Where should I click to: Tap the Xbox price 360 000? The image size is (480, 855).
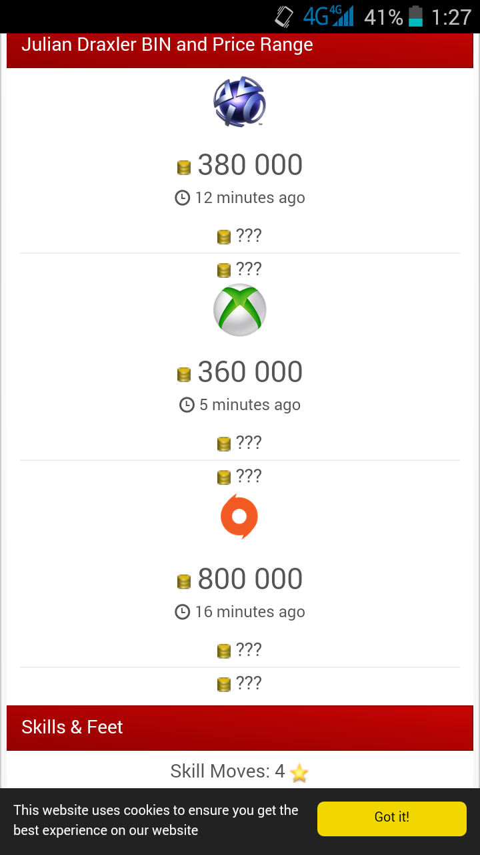pyautogui.click(x=250, y=372)
